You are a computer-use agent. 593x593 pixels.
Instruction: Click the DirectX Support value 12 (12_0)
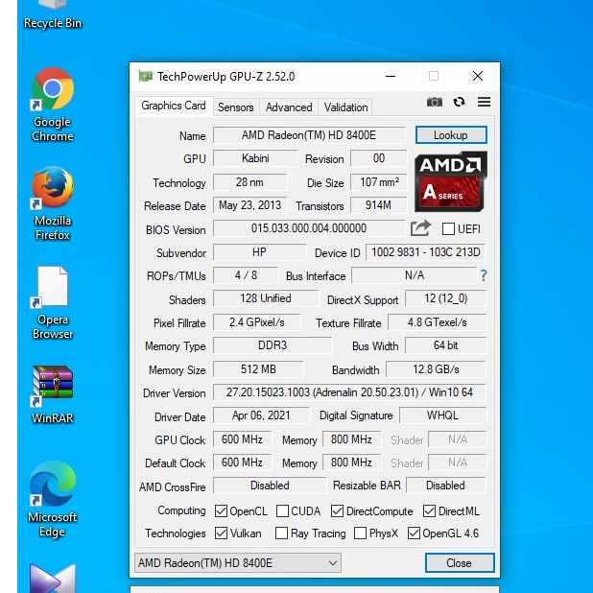pos(446,298)
